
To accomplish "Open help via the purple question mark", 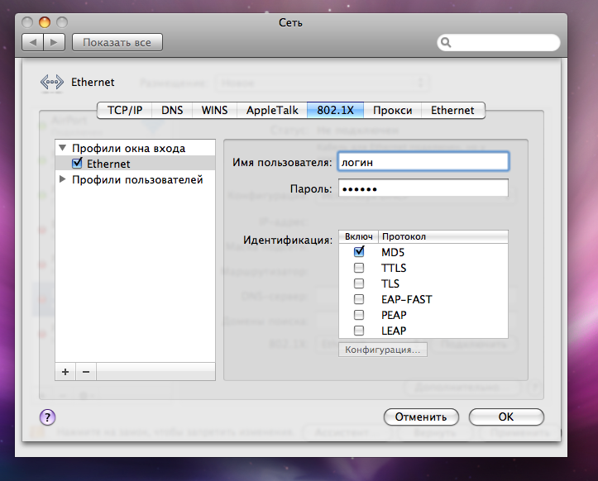I will [47, 417].
